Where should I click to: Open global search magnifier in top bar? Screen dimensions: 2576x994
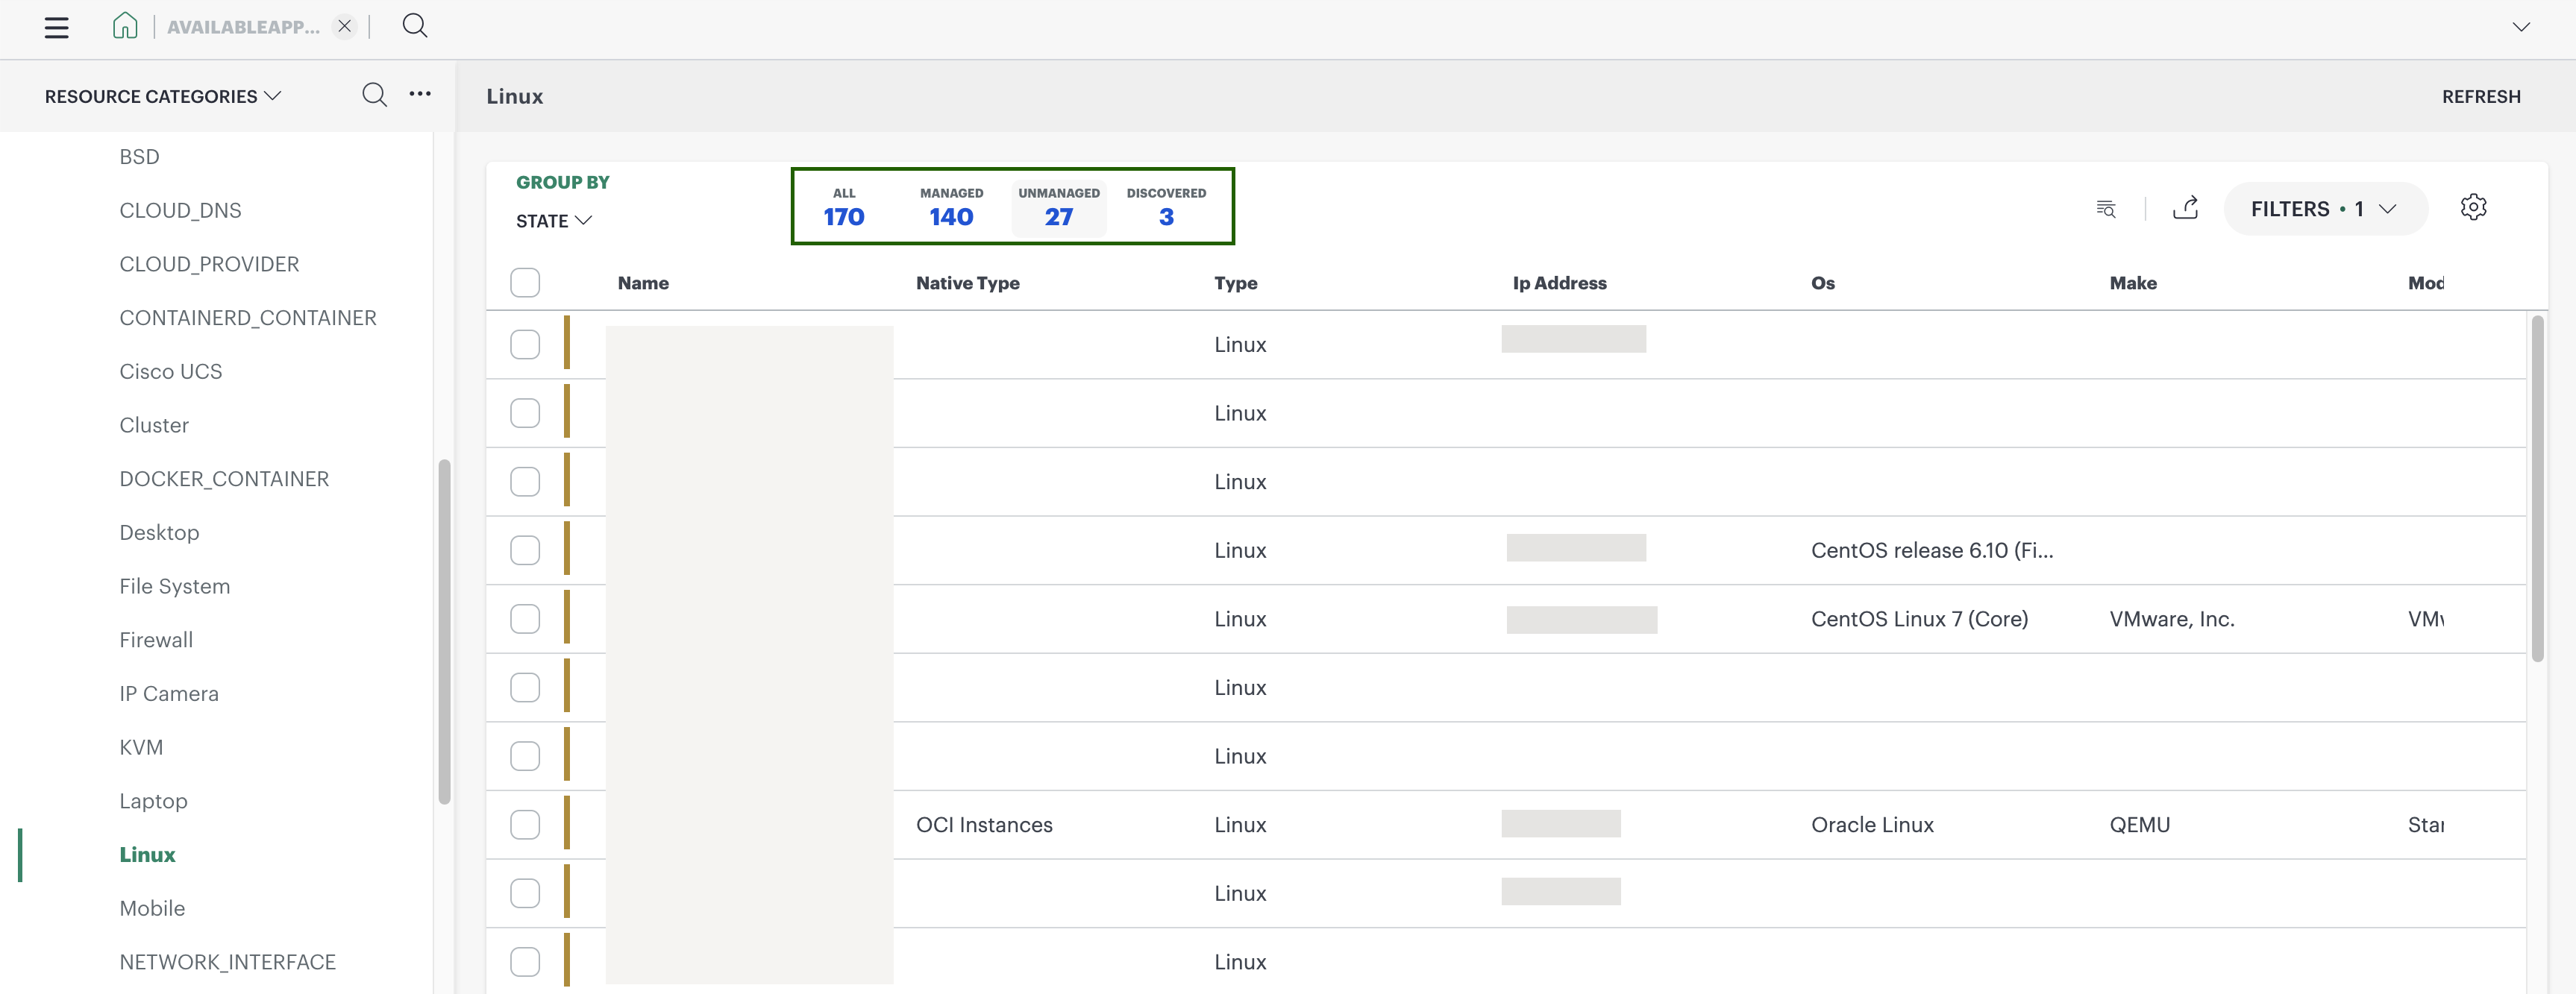pyautogui.click(x=415, y=26)
